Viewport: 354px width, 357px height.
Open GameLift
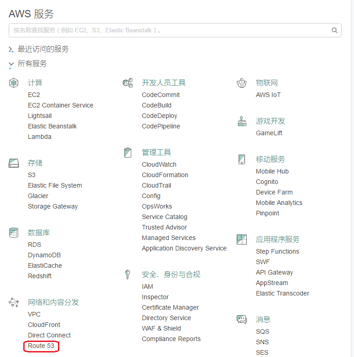(x=269, y=133)
